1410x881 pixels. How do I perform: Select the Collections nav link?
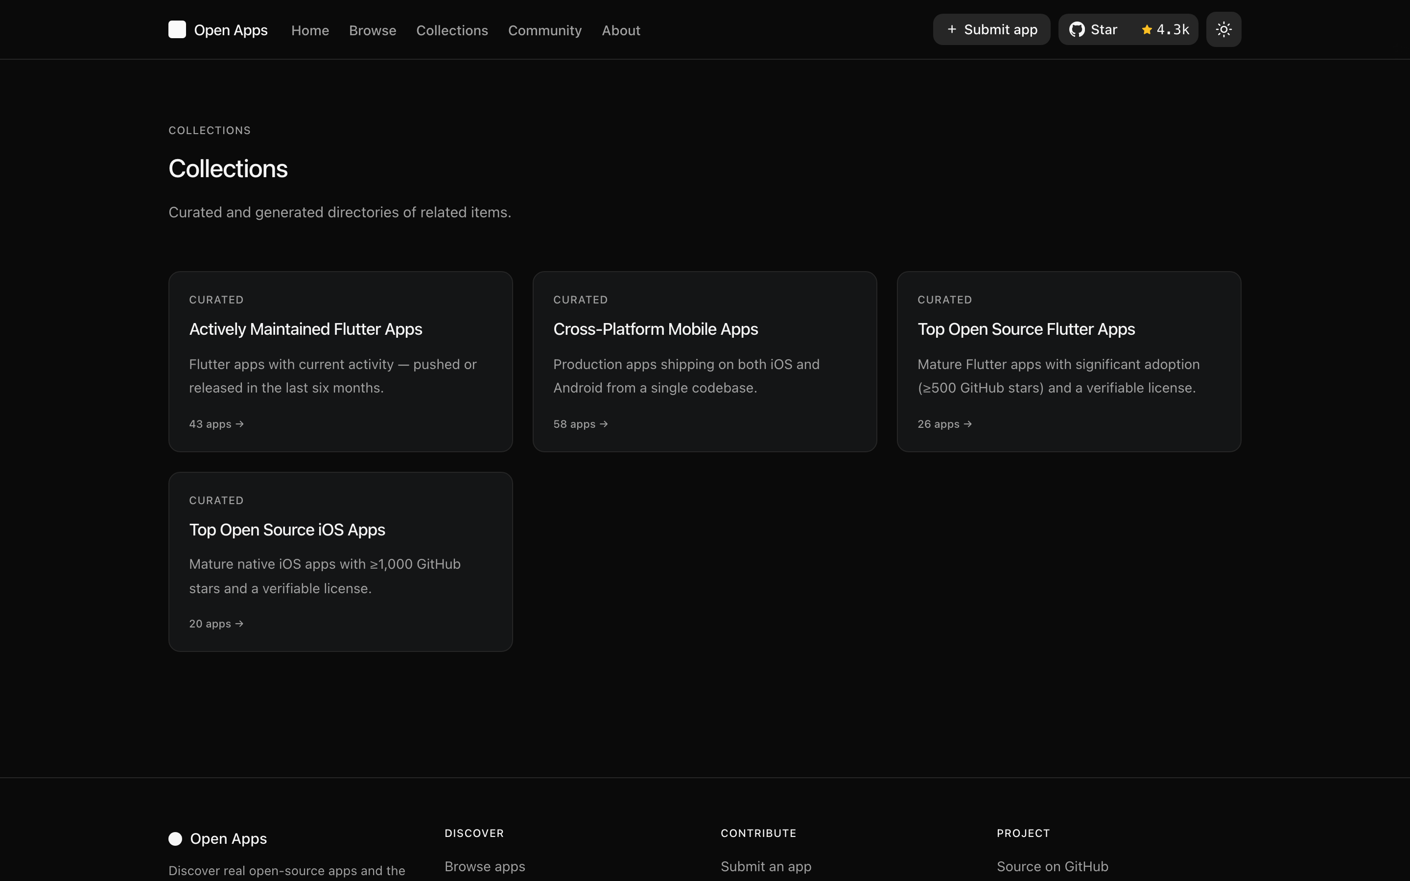point(452,30)
